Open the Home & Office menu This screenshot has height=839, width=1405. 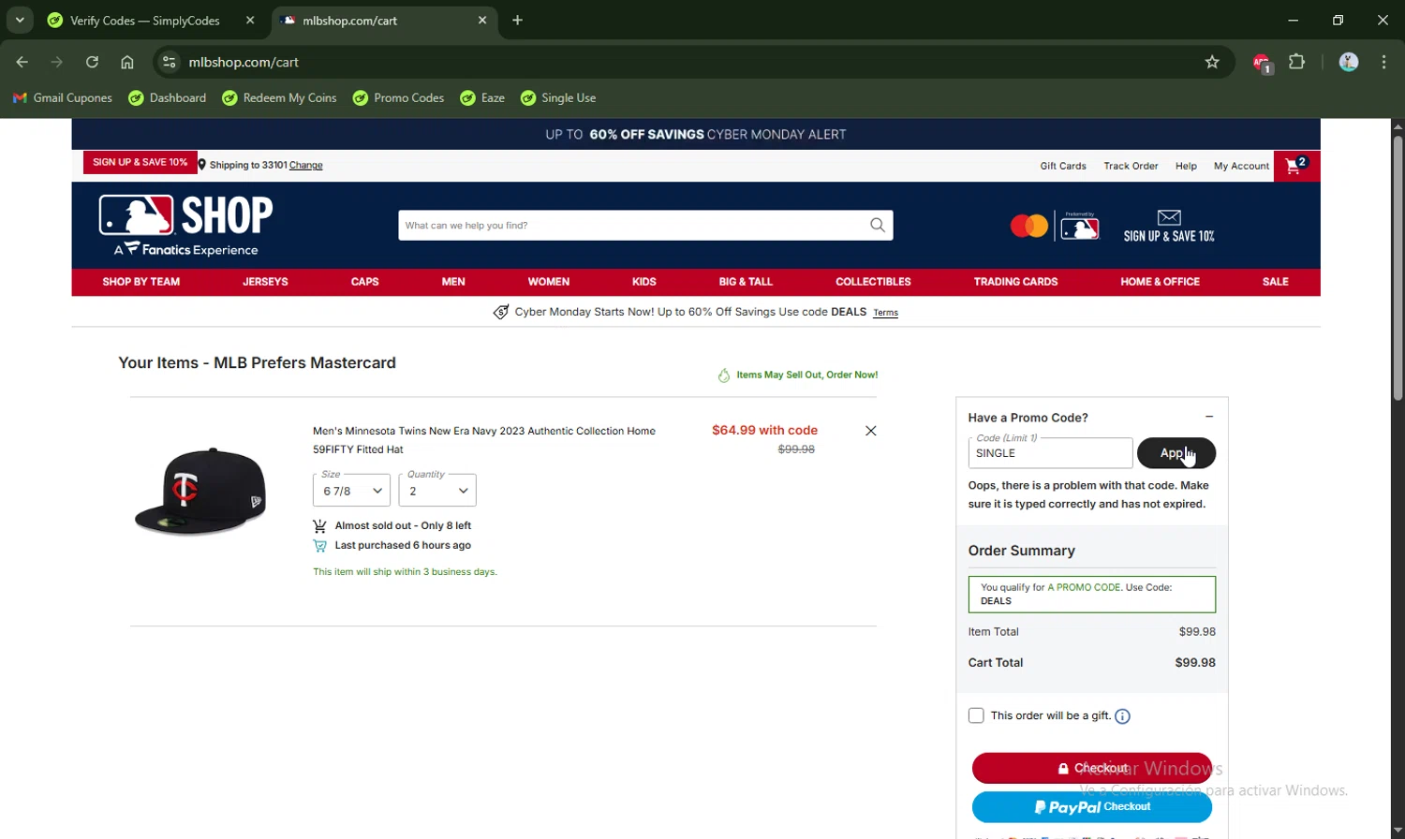(1160, 281)
